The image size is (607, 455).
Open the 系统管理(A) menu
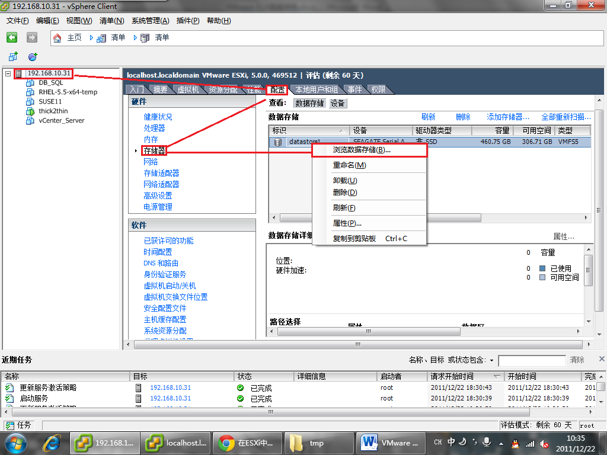pos(150,21)
